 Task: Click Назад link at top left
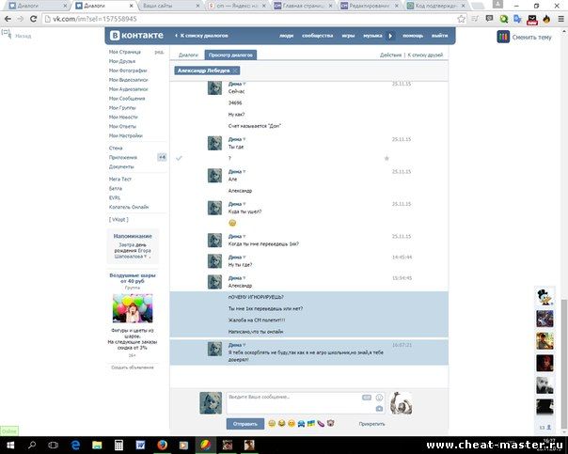(23, 36)
